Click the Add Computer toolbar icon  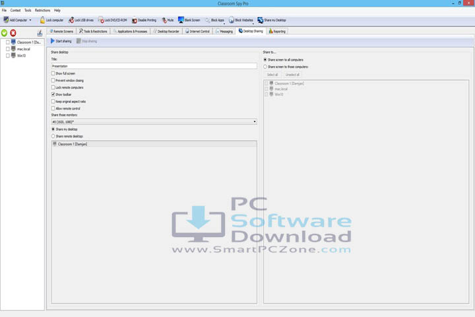tap(6, 20)
